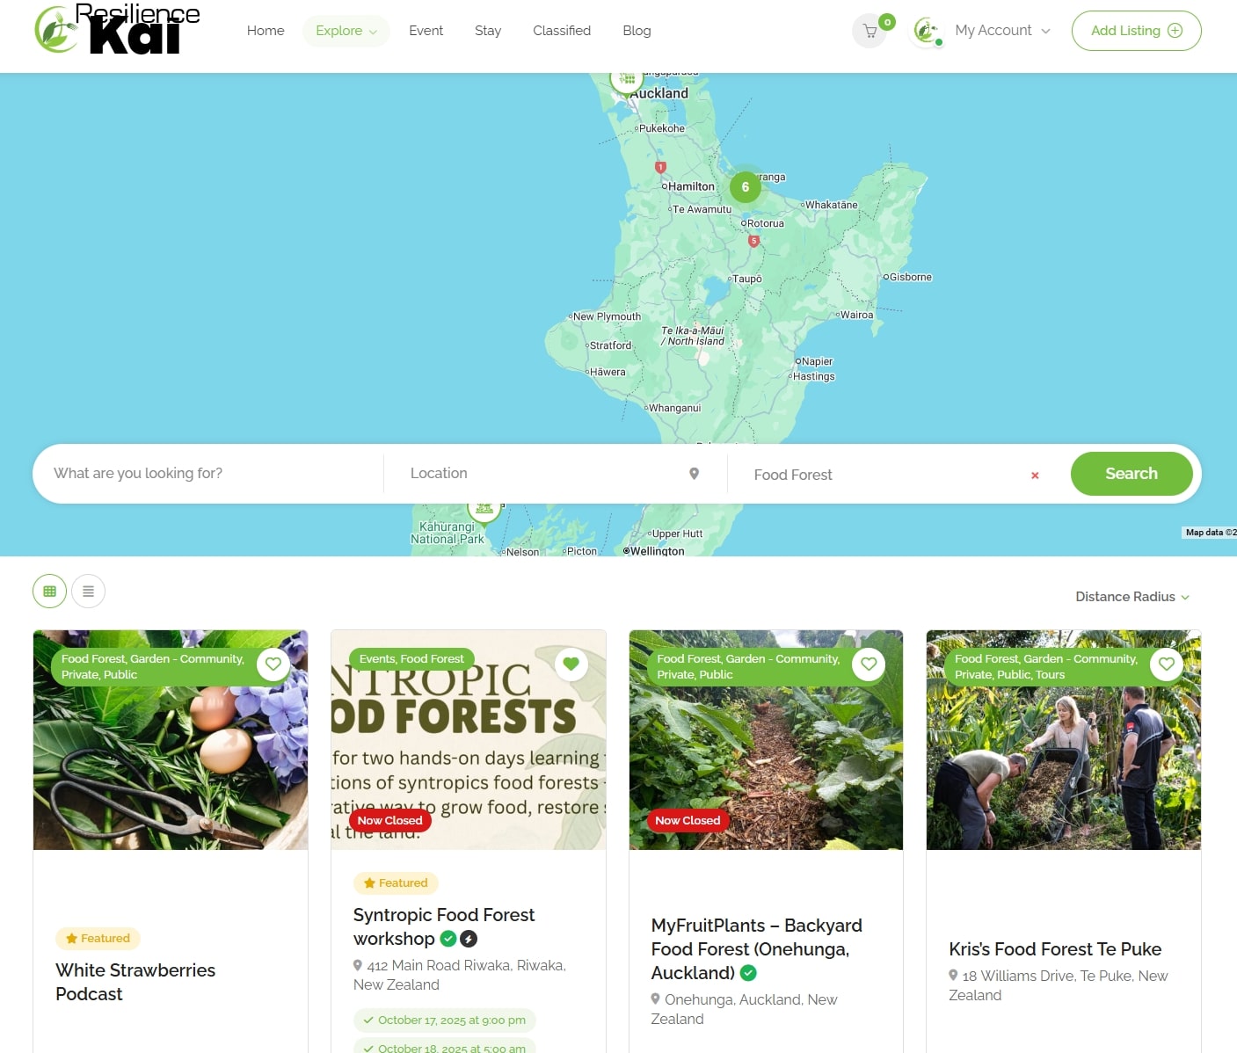Click the location pin icon in search bar
Viewport: 1237px width, 1053px height.
pyautogui.click(x=694, y=474)
